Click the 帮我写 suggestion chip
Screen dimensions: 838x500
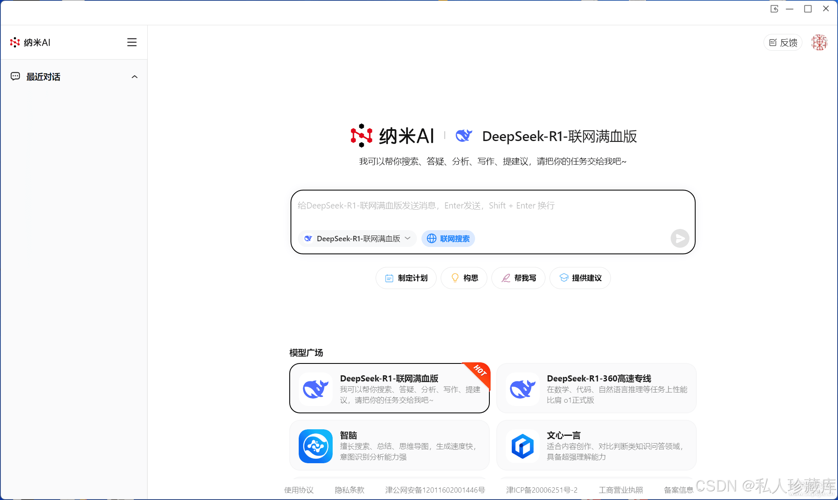point(518,278)
